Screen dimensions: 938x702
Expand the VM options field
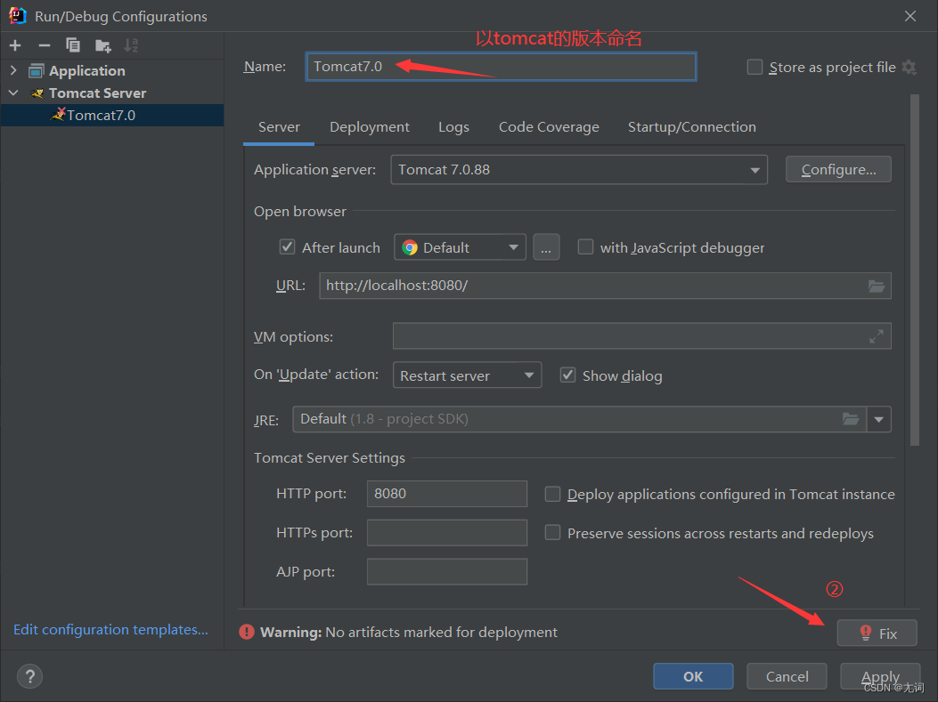(877, 336)
